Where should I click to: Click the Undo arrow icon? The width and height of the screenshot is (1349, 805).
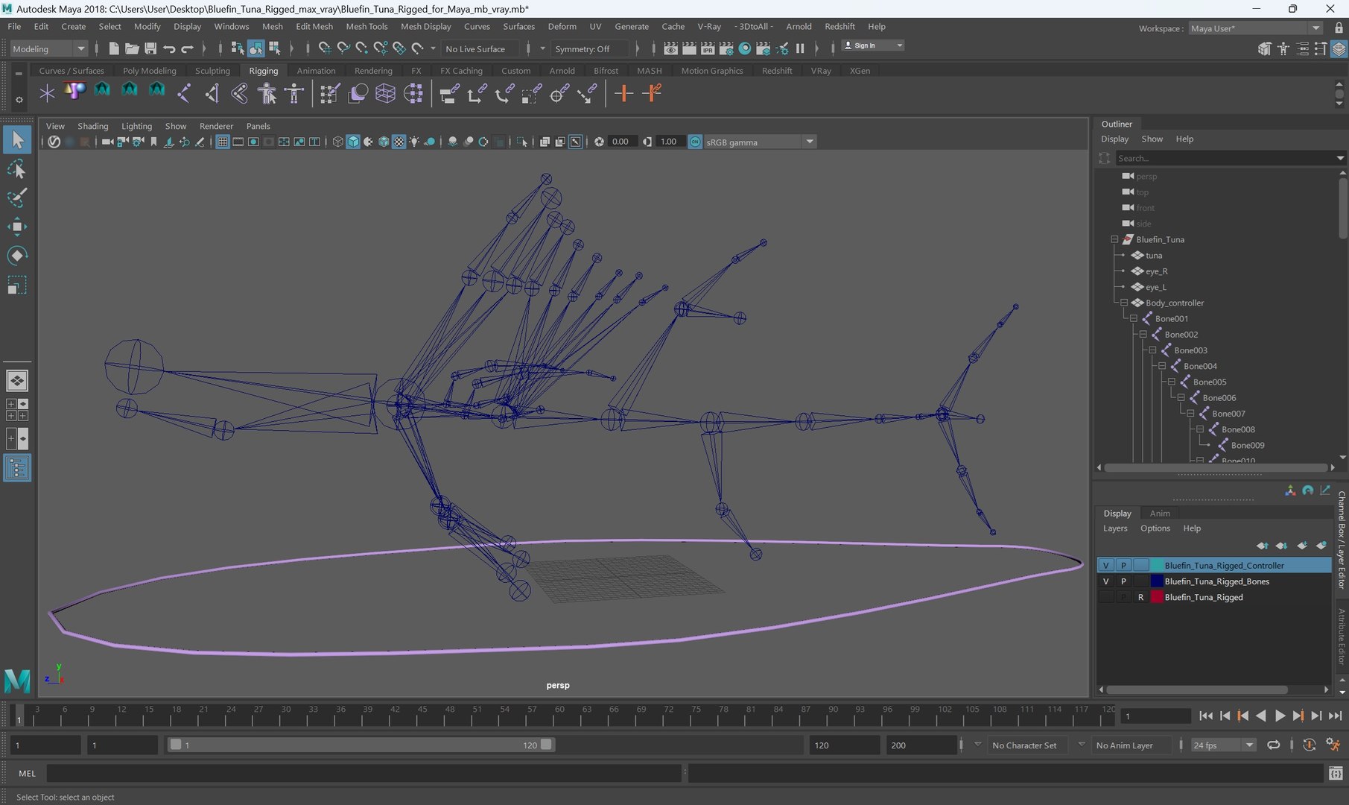click(x=169, y=48)
